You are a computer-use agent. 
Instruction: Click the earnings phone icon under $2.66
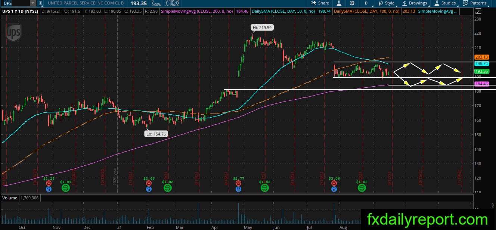(x=149, y=183)
